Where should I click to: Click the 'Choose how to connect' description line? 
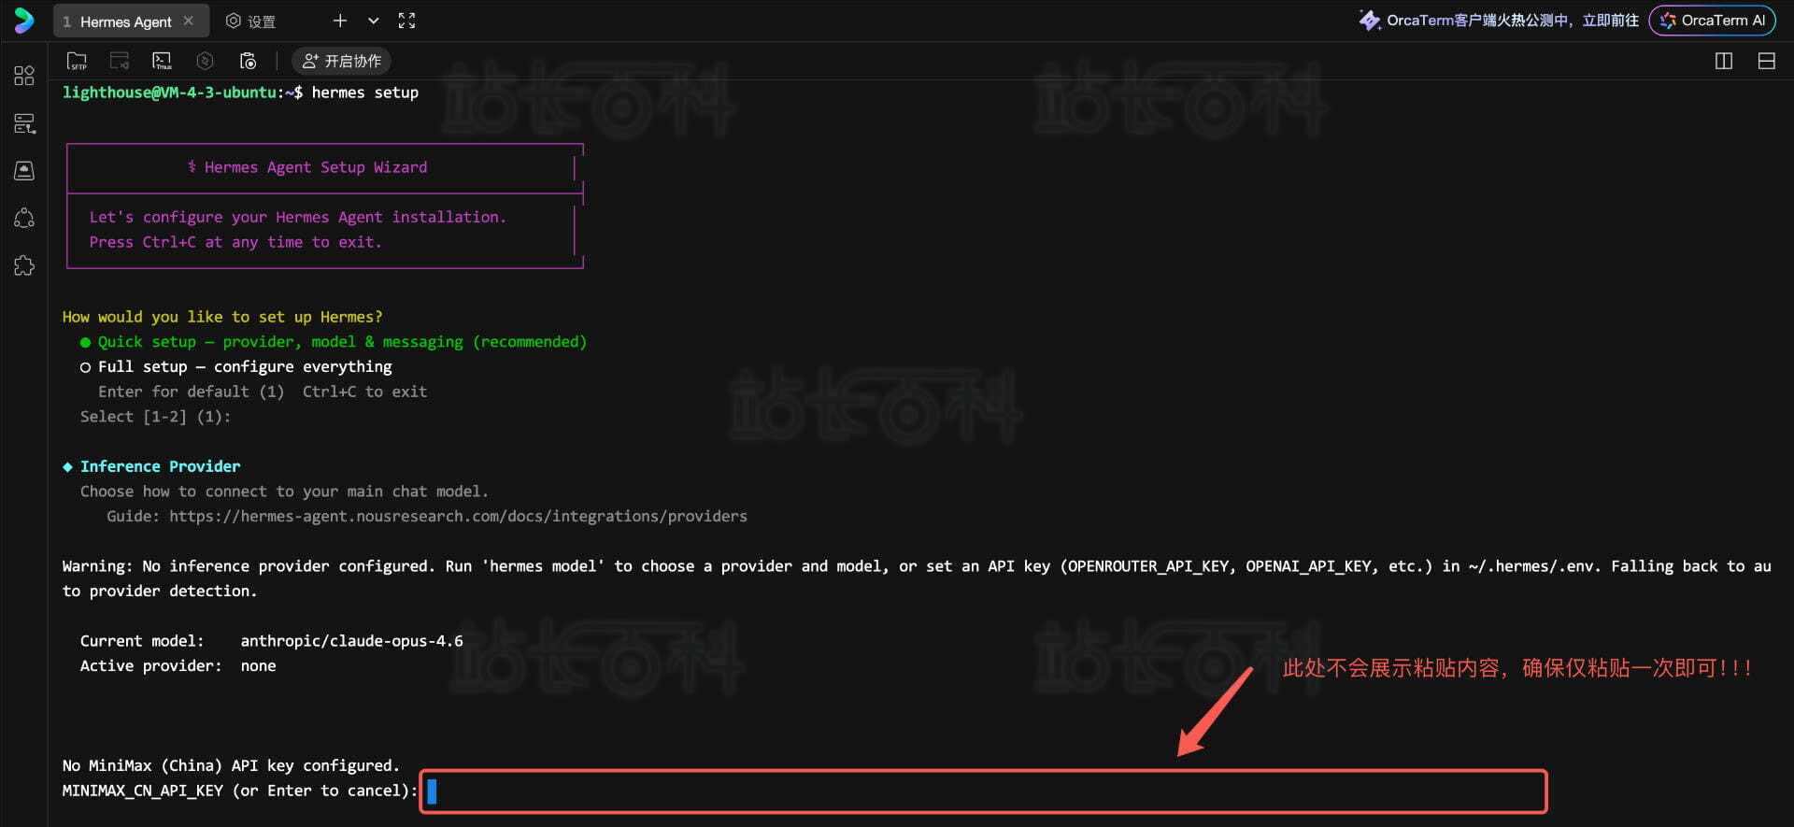[x=284, y=492]
